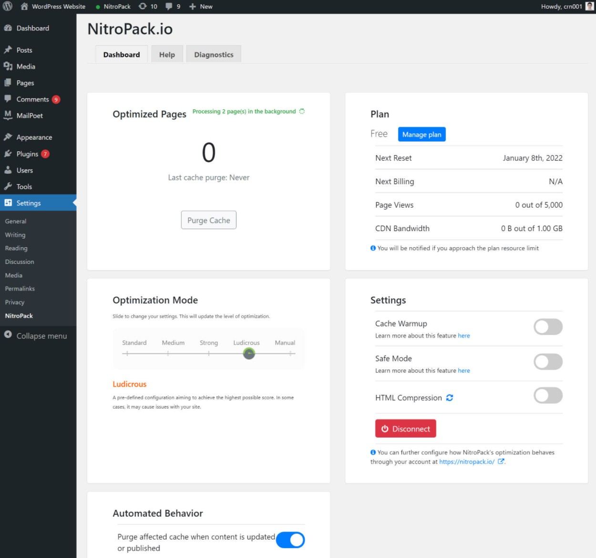Open Reading settings submenu item

(16, 248)
